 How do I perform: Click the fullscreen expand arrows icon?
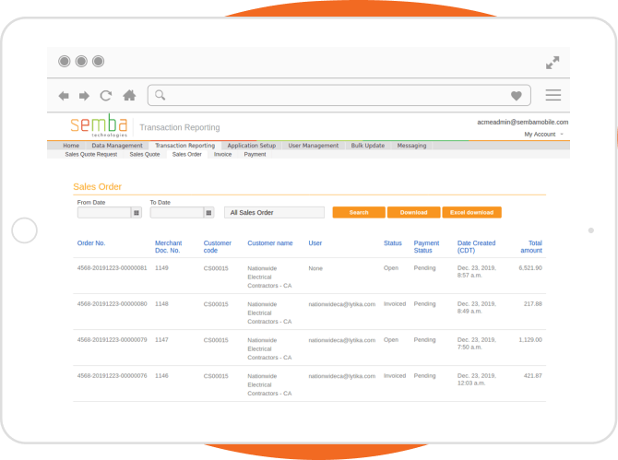click(553, 63)
